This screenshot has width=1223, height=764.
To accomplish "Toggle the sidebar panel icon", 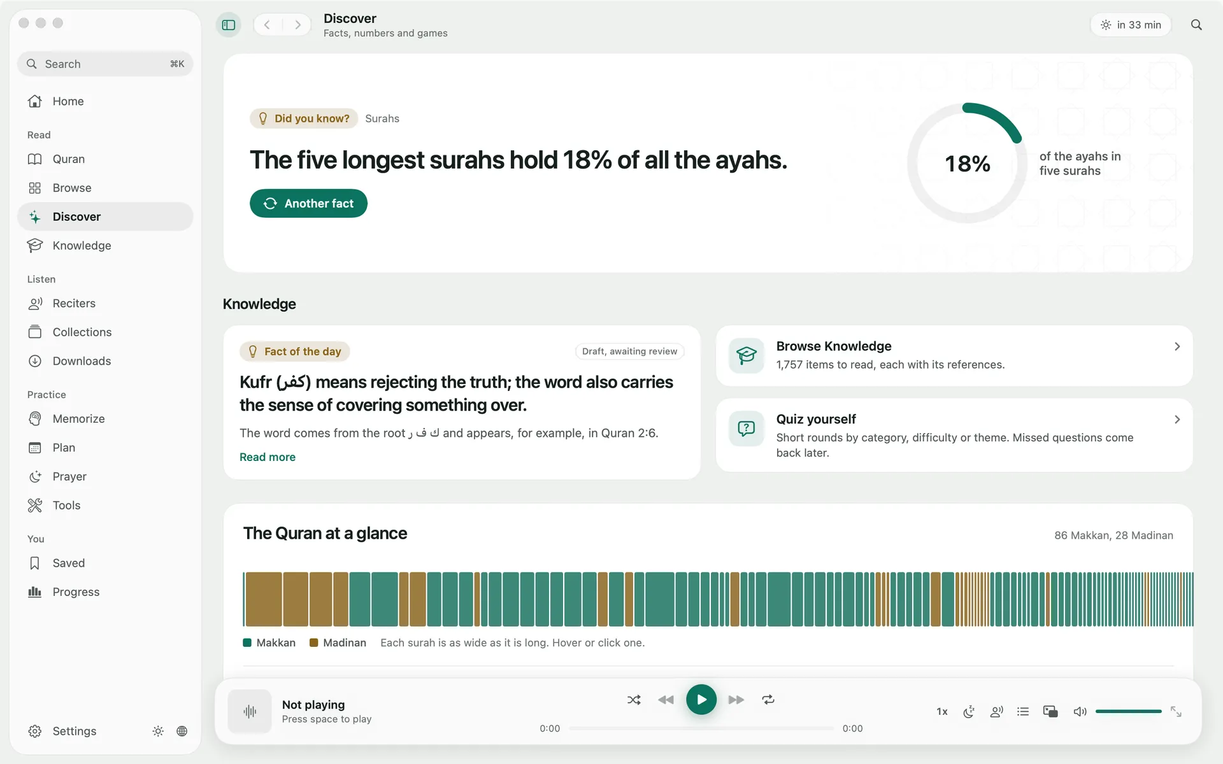I will point(229,25).
